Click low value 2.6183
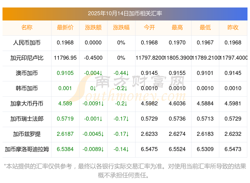This screenshot has height=183, width=250. [x=205, y=134]
